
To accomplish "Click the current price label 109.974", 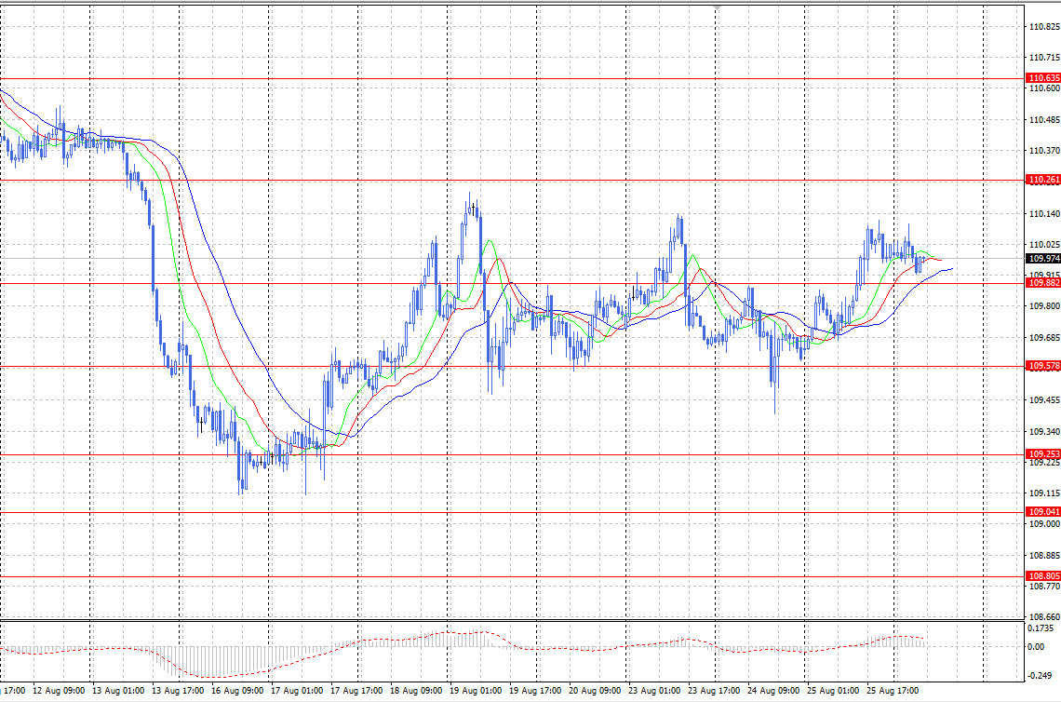I will pyautogui.click(x=1043, y=259).
